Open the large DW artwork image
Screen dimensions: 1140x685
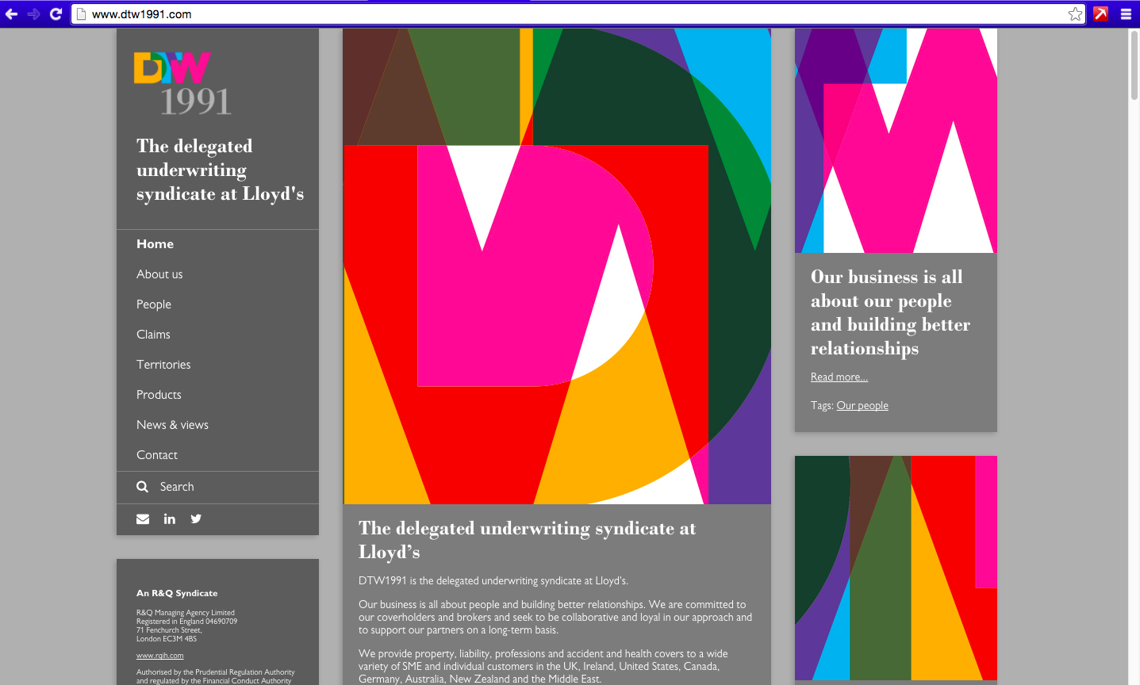point(557,266)
